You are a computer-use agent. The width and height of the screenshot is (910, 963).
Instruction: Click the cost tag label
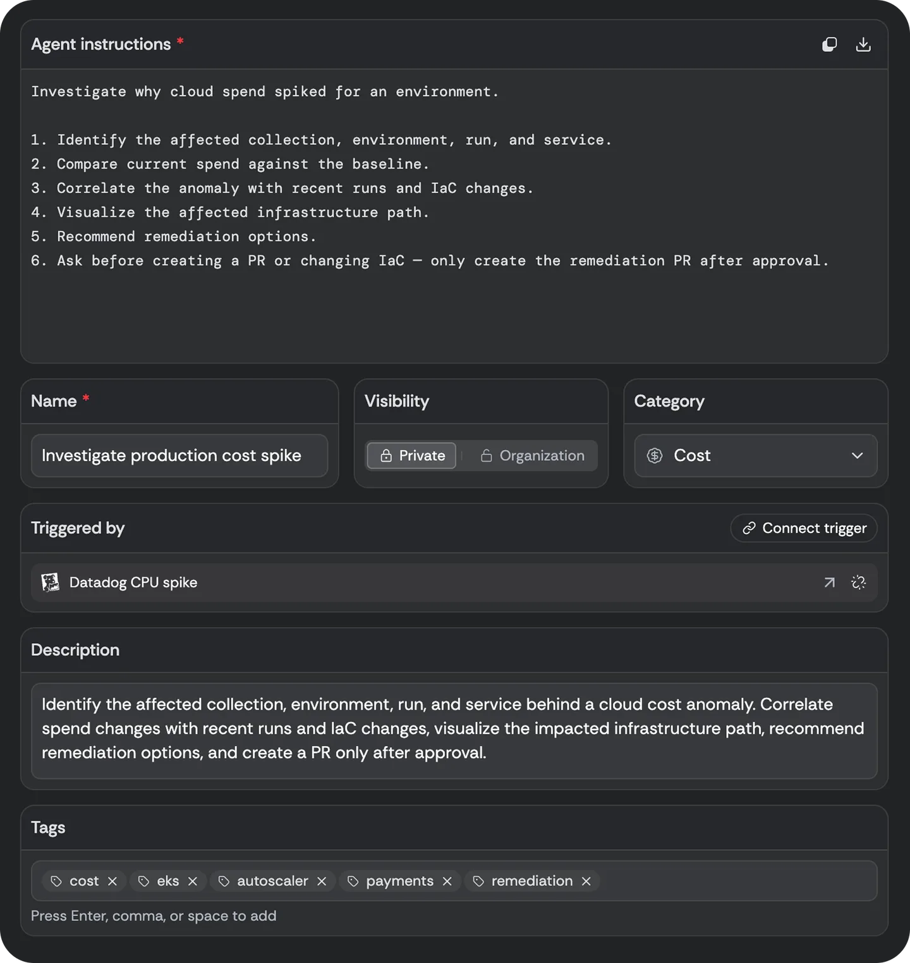click(x=84, y=881)
